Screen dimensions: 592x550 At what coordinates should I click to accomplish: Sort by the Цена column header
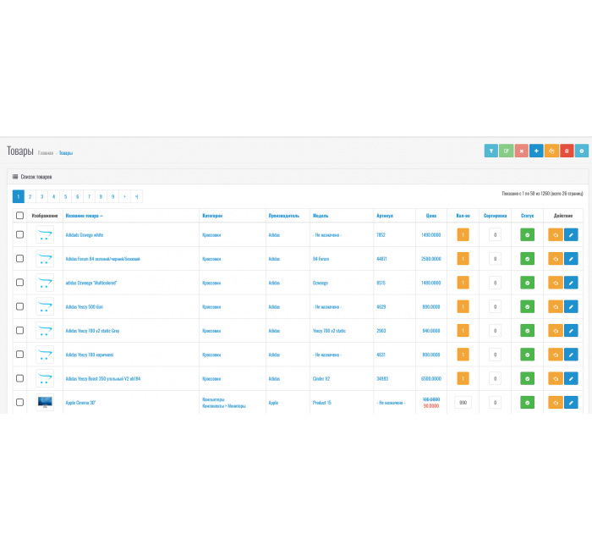(431, 216)
